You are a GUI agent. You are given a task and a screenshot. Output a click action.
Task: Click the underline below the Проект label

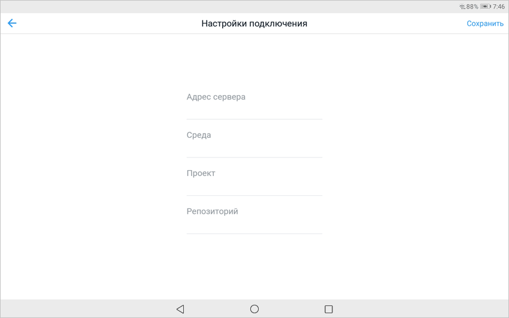click(x=254, y=195)
